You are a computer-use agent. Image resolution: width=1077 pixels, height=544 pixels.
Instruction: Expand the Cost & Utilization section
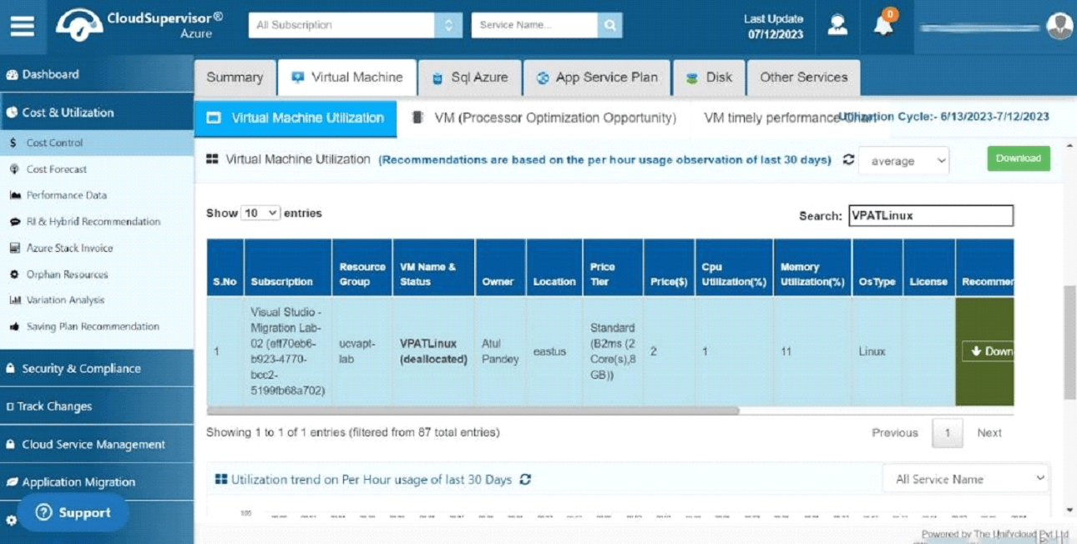(x=97, y=113)
